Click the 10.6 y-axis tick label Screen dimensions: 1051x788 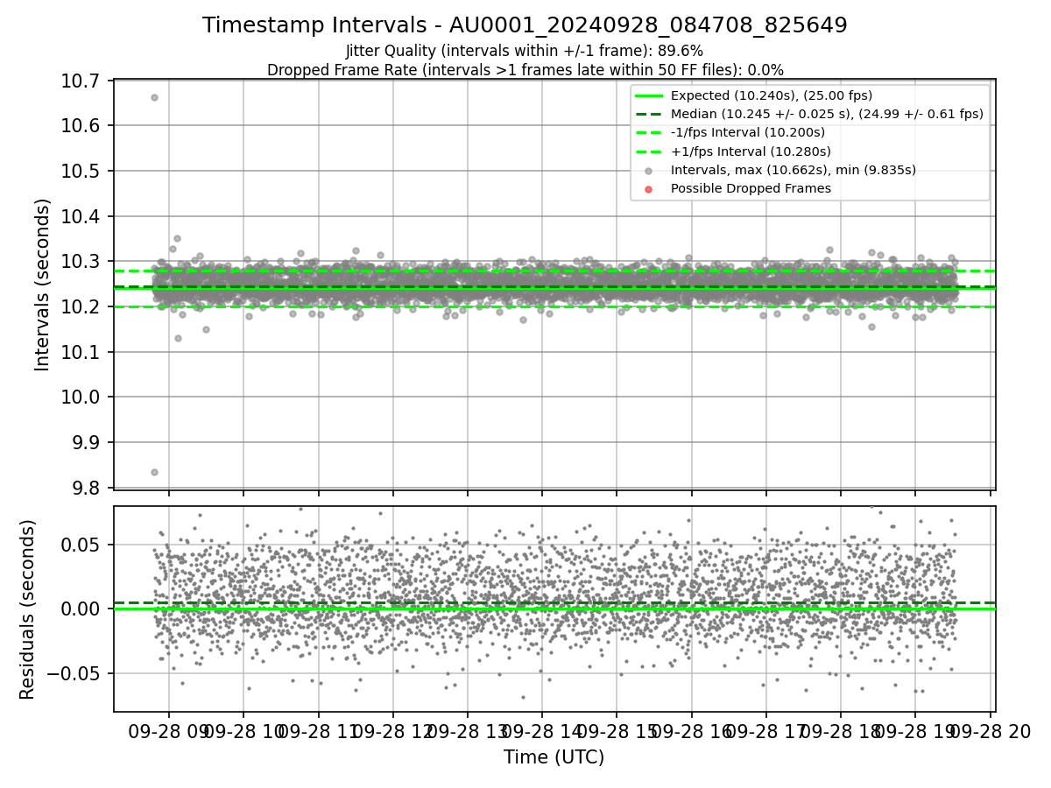(82, 126)
